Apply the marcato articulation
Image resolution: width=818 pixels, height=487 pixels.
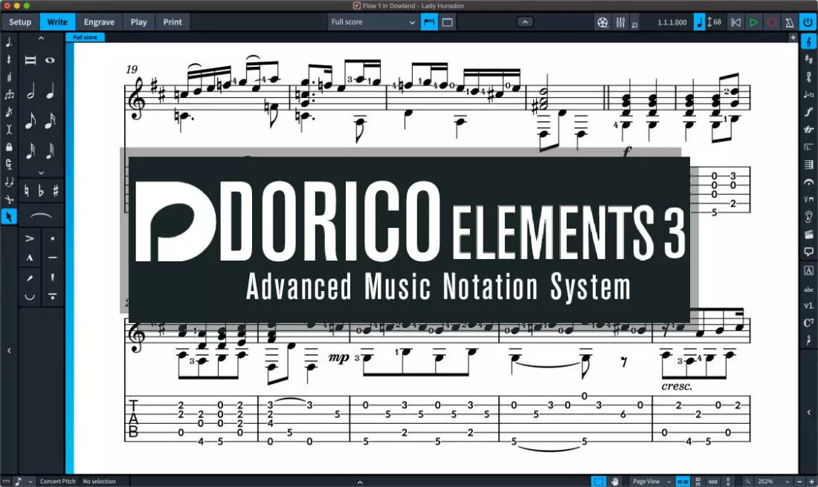pyautogui.click(x=30, y=258)
